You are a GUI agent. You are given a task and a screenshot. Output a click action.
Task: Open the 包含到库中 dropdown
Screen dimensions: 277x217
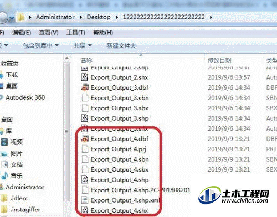(41, 45)
